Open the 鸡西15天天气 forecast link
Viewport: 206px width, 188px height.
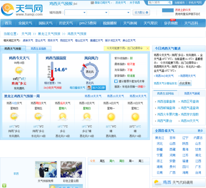[115, 96]
